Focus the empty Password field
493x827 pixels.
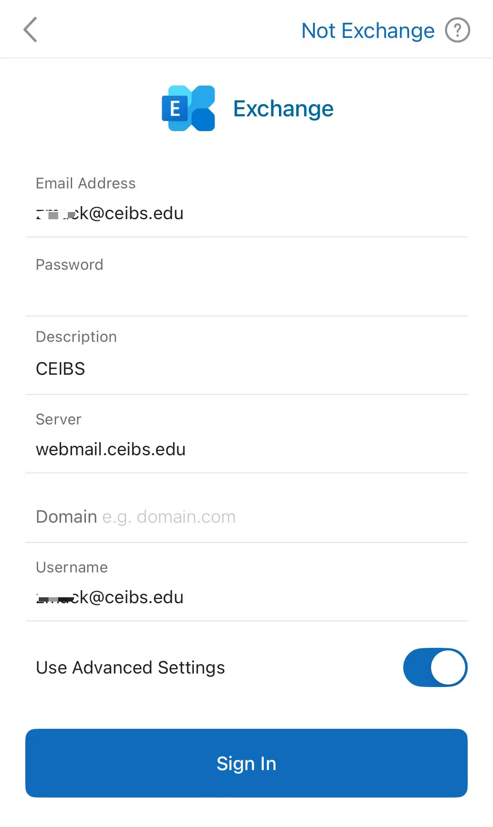[x=246, y=293]
